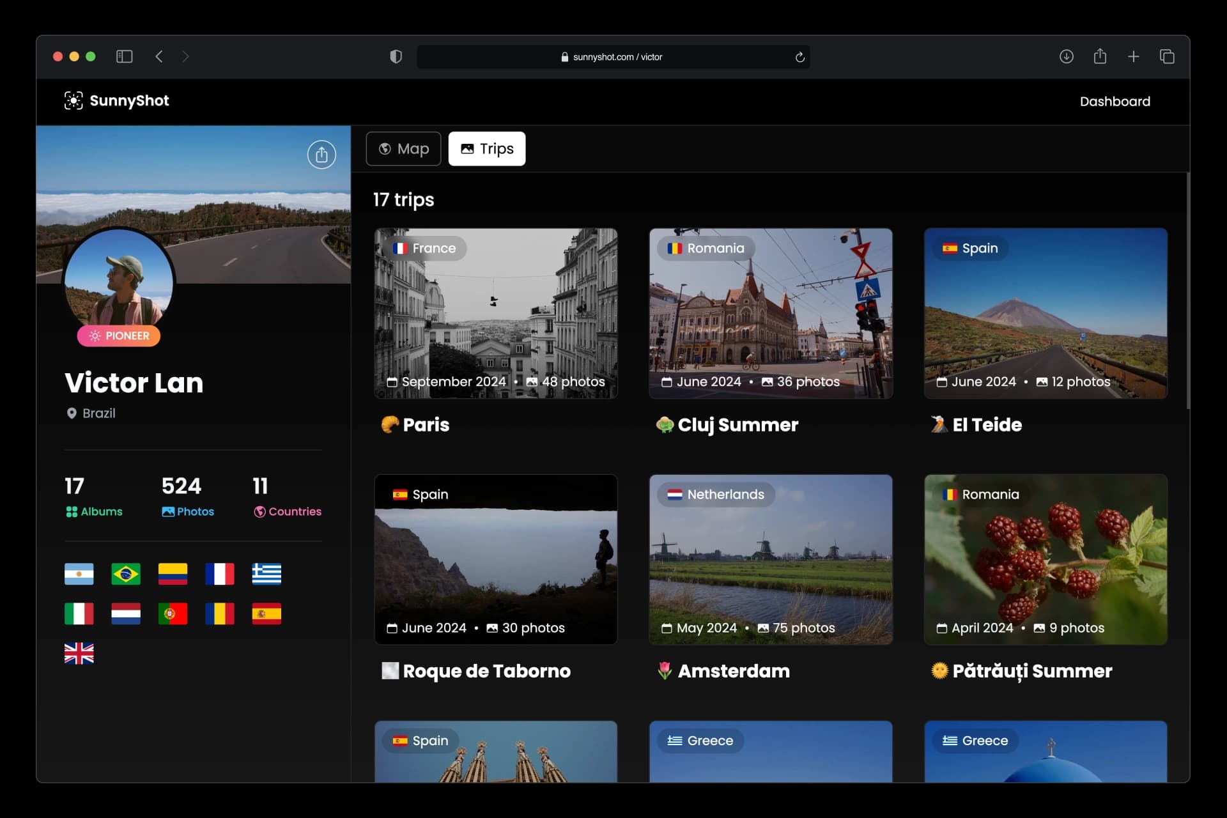The image size is (1227, 818).
Task: Open the Amsterdam trip title
Action: click(x=733, y=671)
